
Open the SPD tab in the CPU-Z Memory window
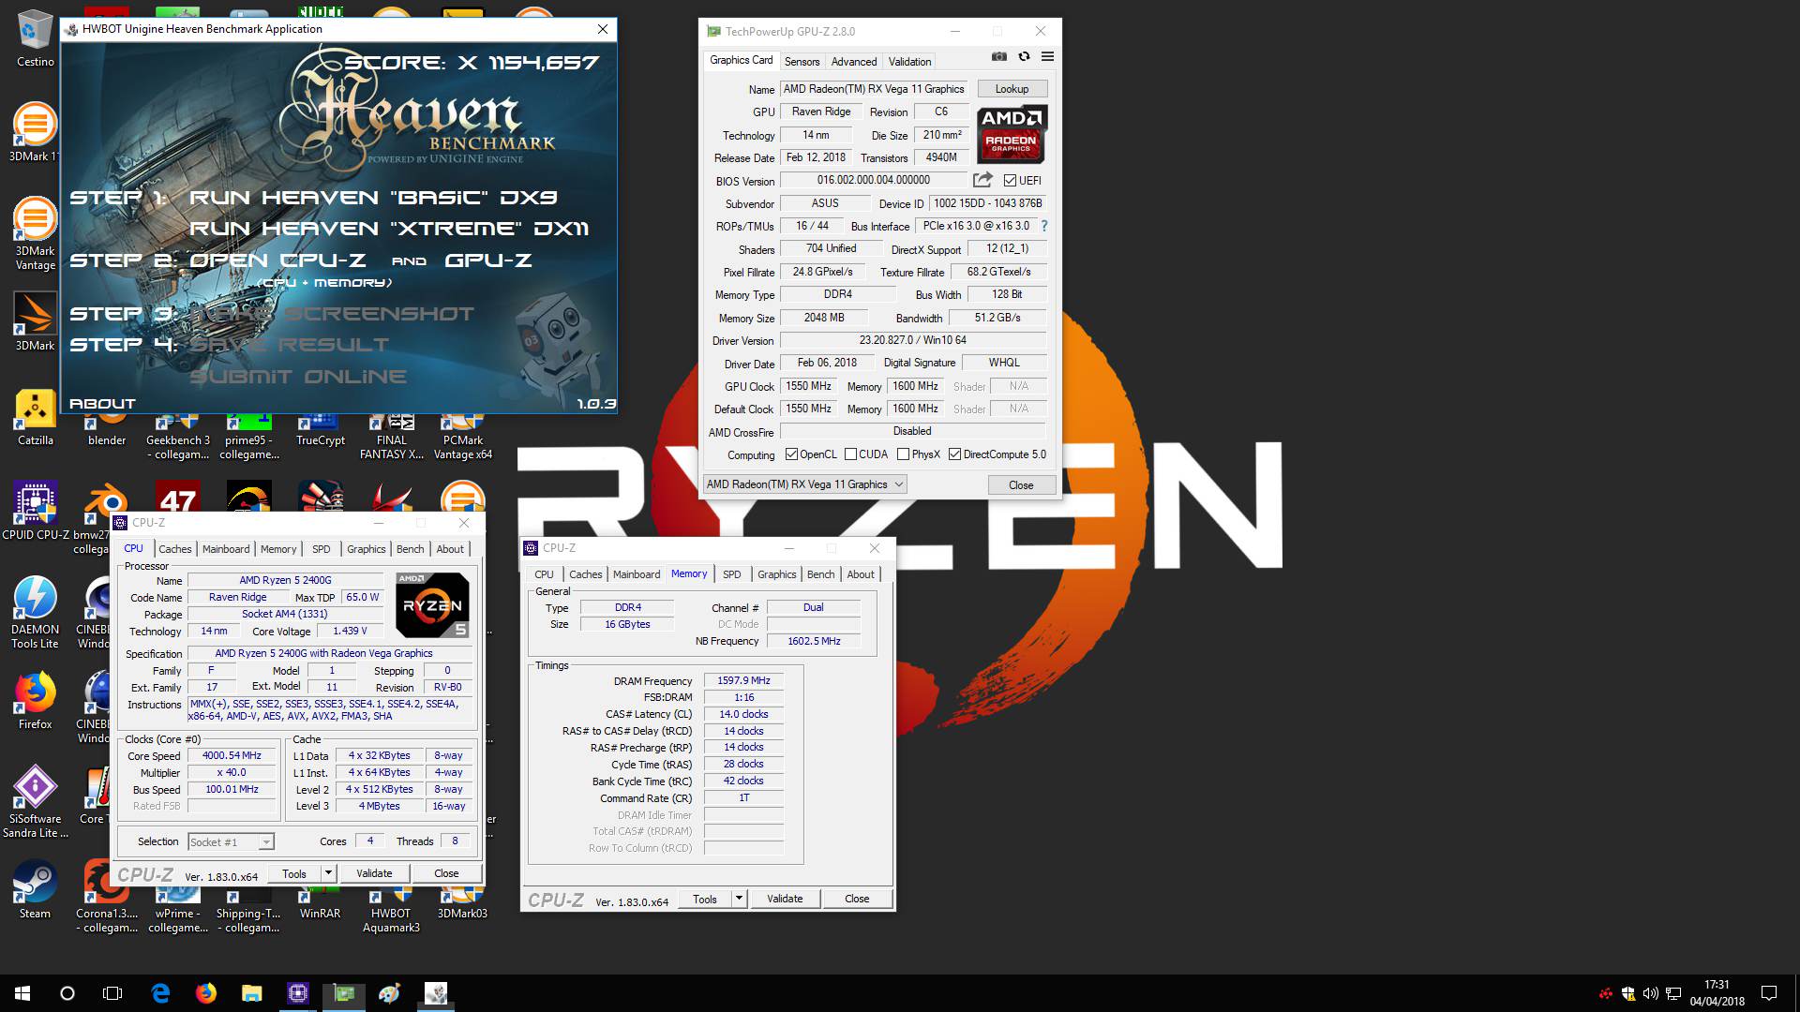click(732, 574)
